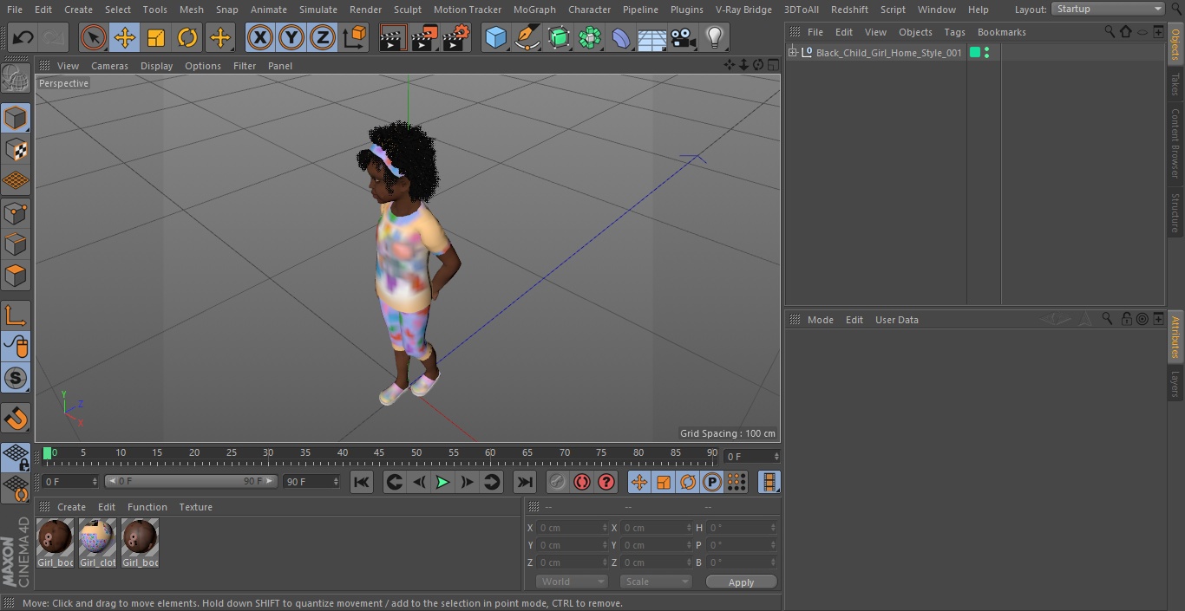The width and height of the screenshot is (1185, 611).
Task: Switch to Edges mode
Action: point(16,244)
